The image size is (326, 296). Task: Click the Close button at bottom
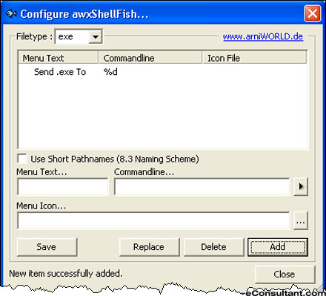point(285,274)
